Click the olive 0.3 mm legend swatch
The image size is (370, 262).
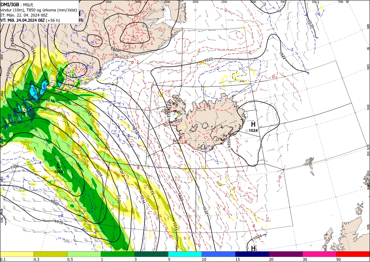click(x=50, y=254)
